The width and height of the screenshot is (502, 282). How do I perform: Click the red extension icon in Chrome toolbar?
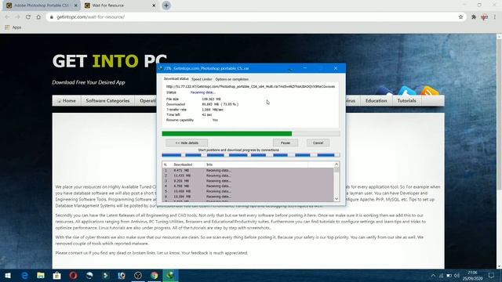click(484, 17)
